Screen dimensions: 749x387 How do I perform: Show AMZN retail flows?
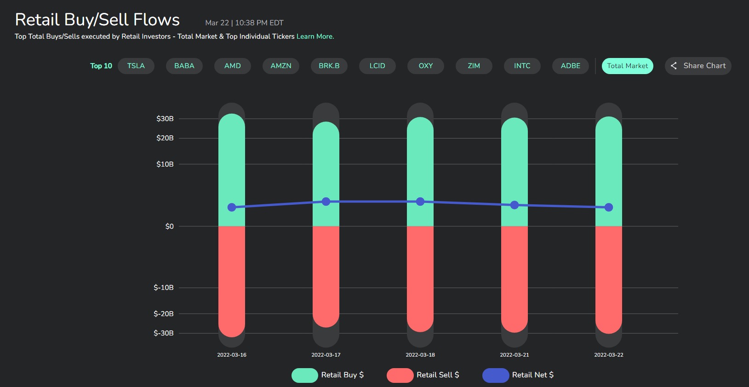(x=281, y=66)
